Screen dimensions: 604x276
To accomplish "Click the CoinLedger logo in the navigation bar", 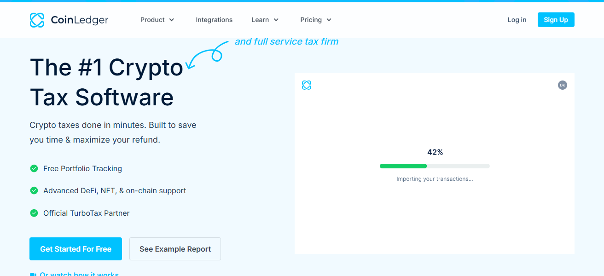I will (x=69, y=20).
